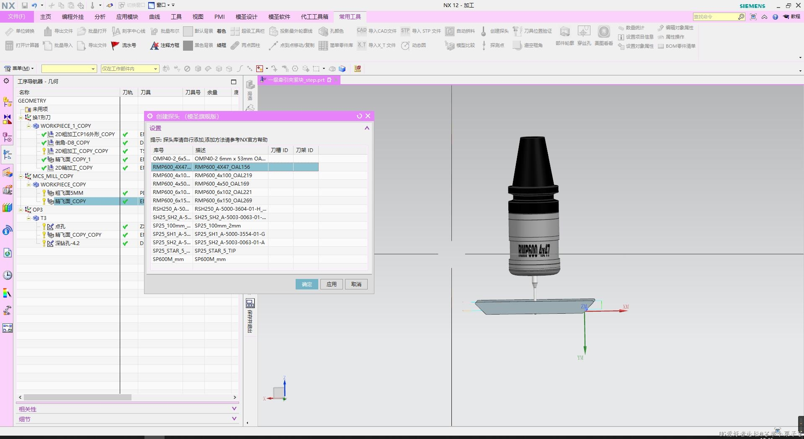Open the 注释方框 annotation box tool
This screenshot has height=439, width=804.
pos(165,45)
